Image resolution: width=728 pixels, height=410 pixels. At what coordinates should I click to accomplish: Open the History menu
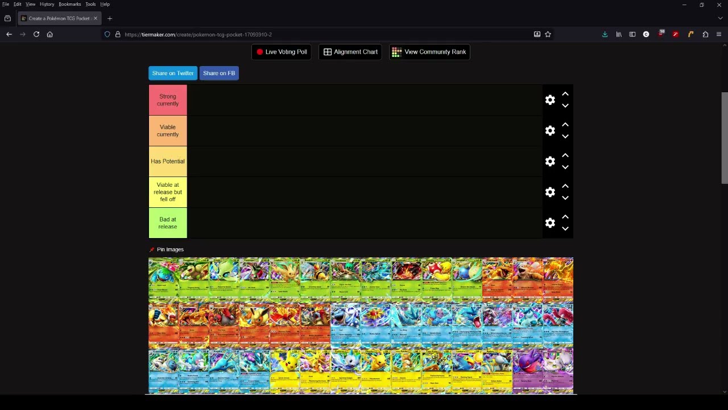(x=47, y=4)
